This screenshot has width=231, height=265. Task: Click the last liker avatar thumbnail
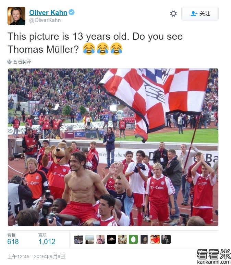pyautogui.click(x=166, y=239)
